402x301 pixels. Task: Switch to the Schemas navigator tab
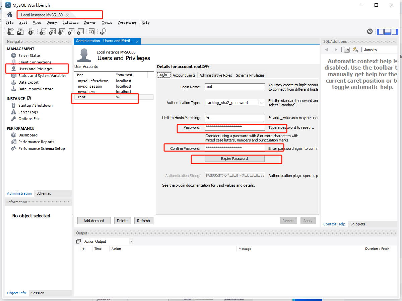pos(44,193)
